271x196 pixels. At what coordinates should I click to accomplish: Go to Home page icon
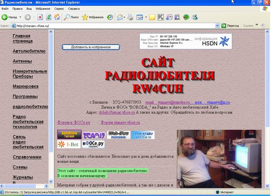tap(57, 17)
